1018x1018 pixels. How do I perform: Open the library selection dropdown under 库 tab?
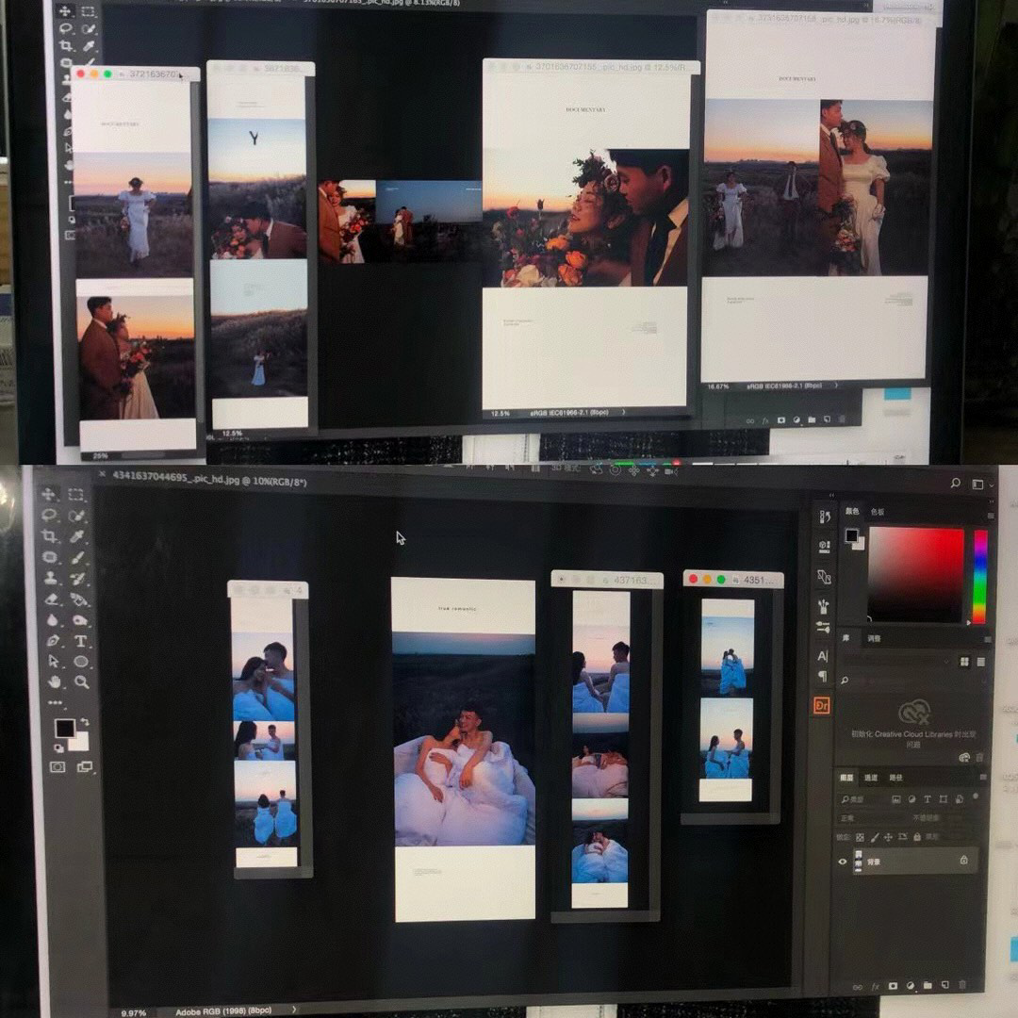896,662
